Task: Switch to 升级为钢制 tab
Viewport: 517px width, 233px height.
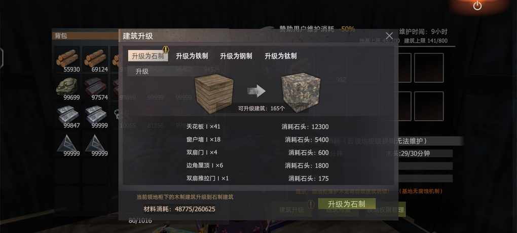Action: [x=236, y=56]
